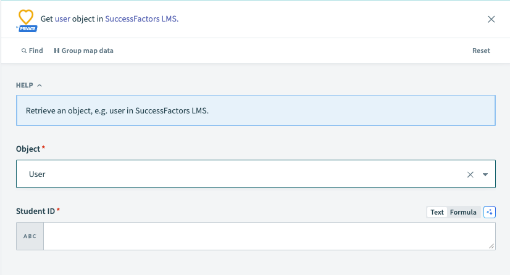Open the Object dropdown arrow
Screen dimensions: 510x275
pos(485,174)
